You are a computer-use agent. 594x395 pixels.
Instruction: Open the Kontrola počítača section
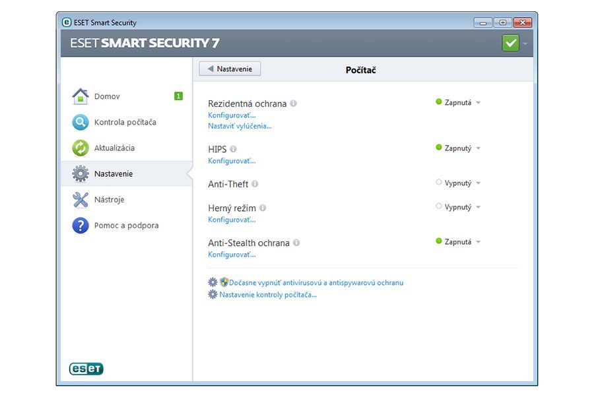(x=127, y=122)
